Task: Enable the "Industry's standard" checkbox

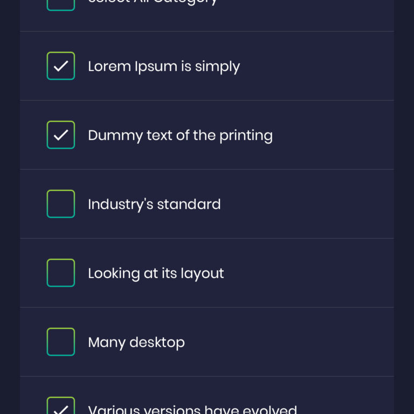Action: [61, 204]
